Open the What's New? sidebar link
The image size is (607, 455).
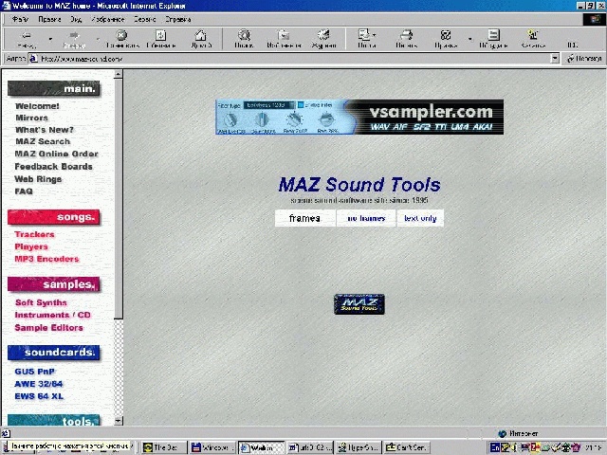(45, 130)
